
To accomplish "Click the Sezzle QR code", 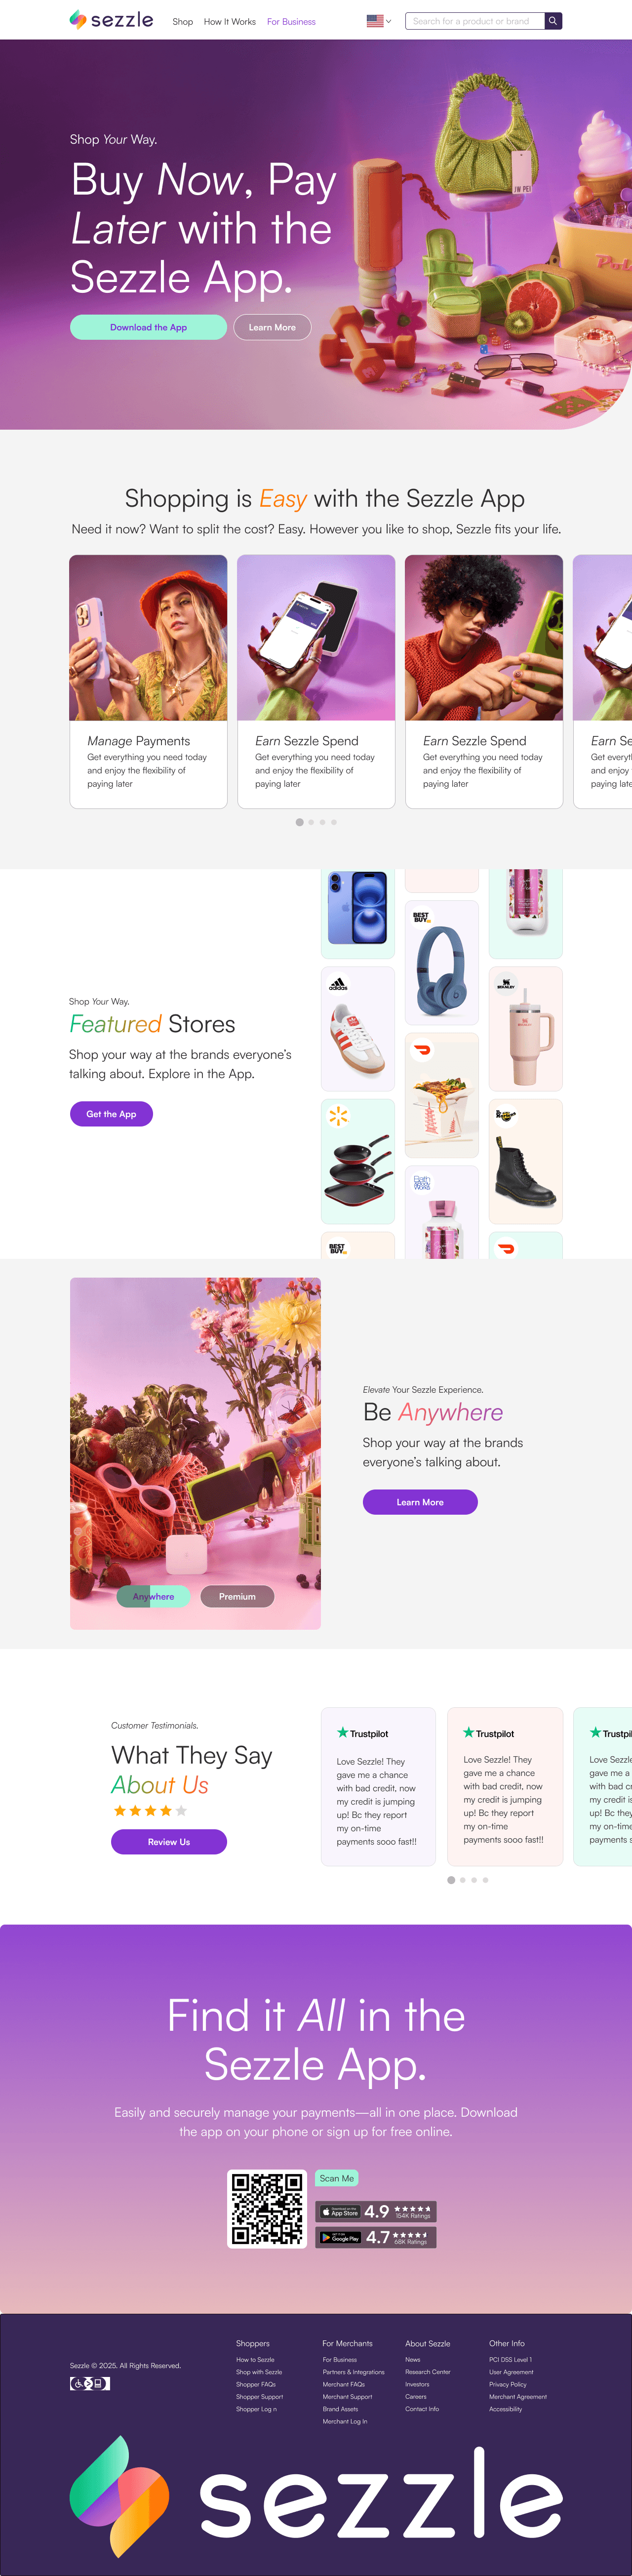I will tap(267, 2209).
